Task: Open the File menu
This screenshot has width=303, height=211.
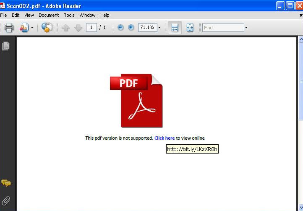Action: click(x=3, y=15)
